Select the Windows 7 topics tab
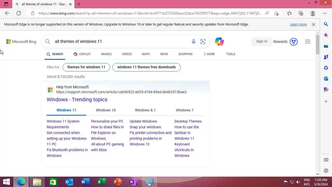The image size is (332, 187). [x=185, y=110]
